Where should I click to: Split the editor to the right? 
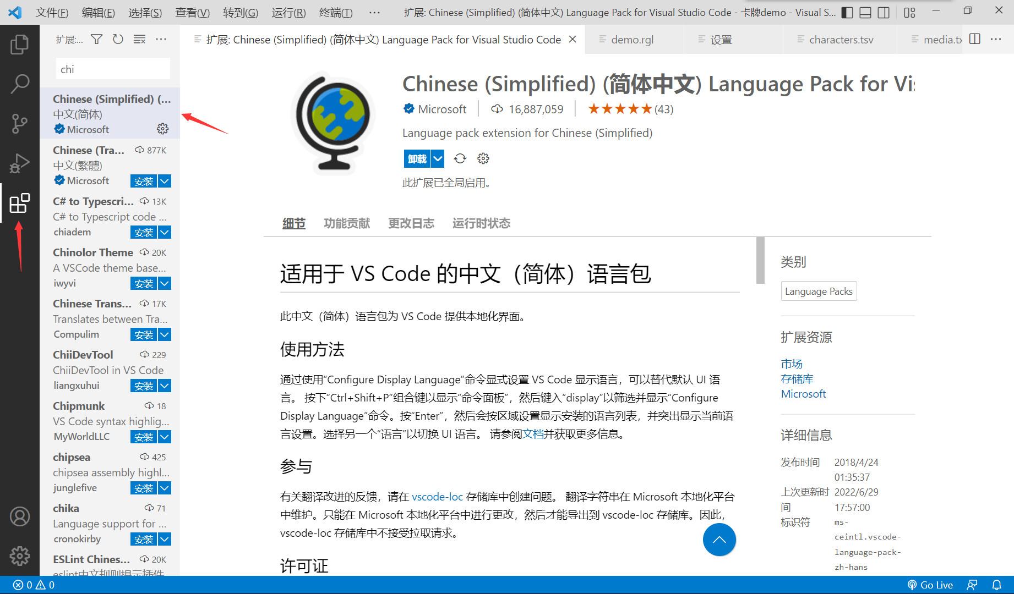[x=975, y=39]
